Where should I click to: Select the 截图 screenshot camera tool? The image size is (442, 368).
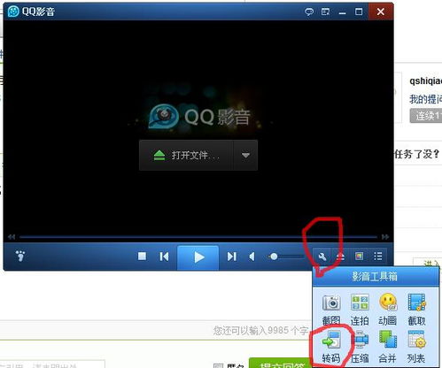coord(331,309)
